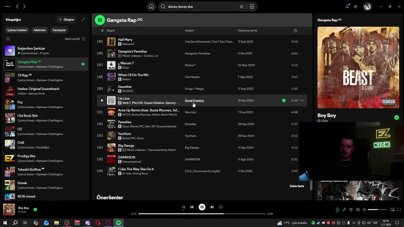Open the profile avatar menu
This screenshot has width=404, height=227.
367,6
